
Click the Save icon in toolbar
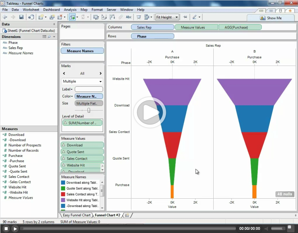point(21,17)
